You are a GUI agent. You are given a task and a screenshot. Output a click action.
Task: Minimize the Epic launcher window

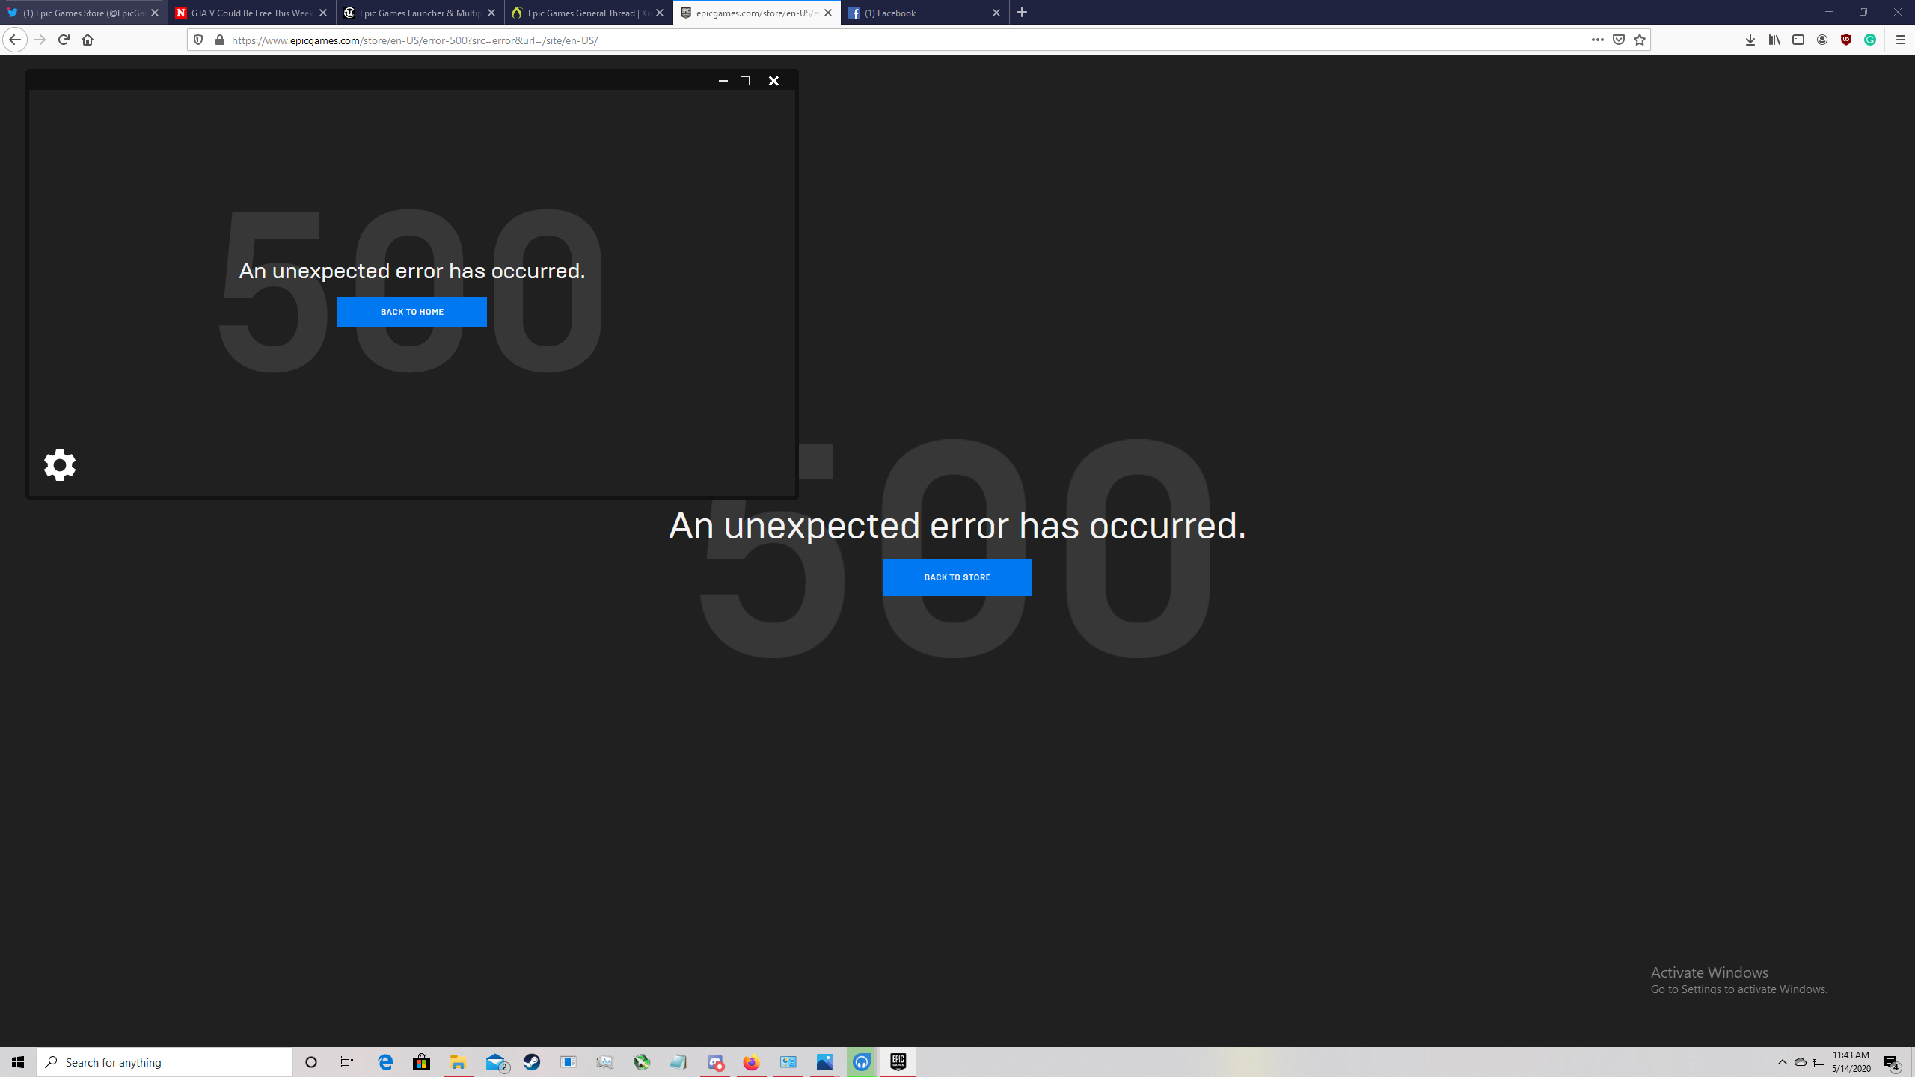(723, 81)
